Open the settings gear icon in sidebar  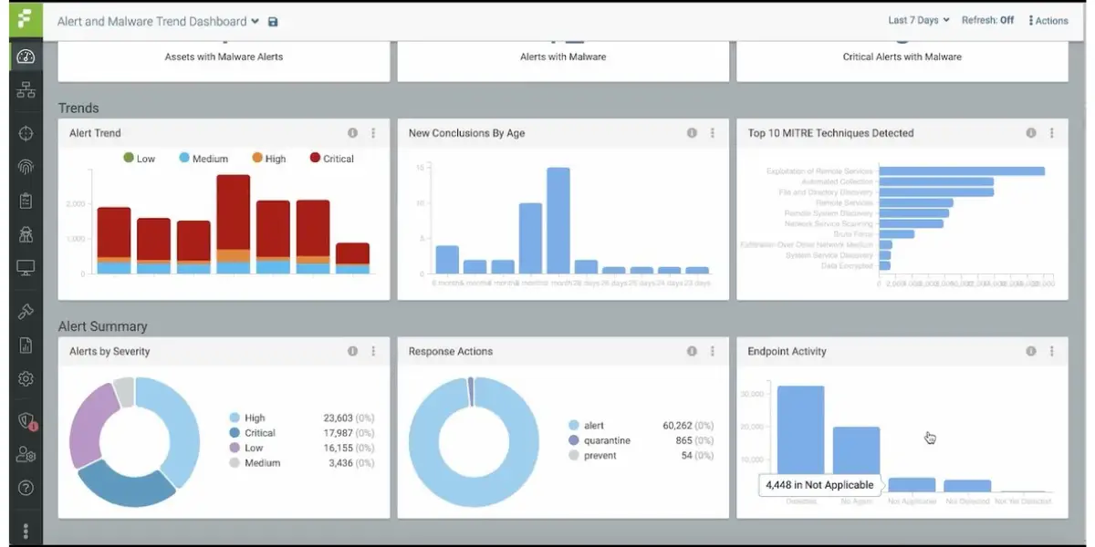26,378
